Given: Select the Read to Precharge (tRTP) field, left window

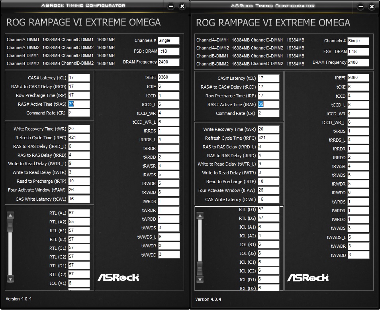Looking at the screenshot, I should pyautogui.click(x=79, y=181).
